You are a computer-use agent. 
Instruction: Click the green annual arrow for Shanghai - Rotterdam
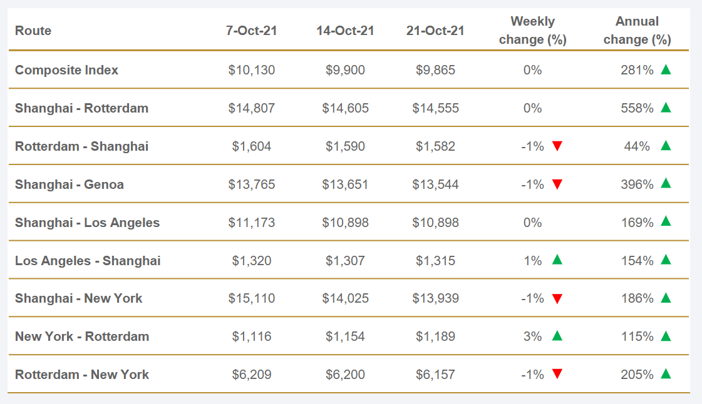tap(666, 108)
